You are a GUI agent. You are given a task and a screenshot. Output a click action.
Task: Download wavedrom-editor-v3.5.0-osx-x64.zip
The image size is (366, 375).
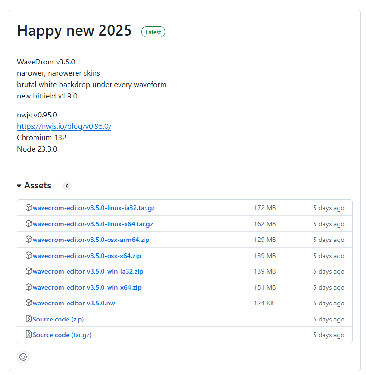87,256
